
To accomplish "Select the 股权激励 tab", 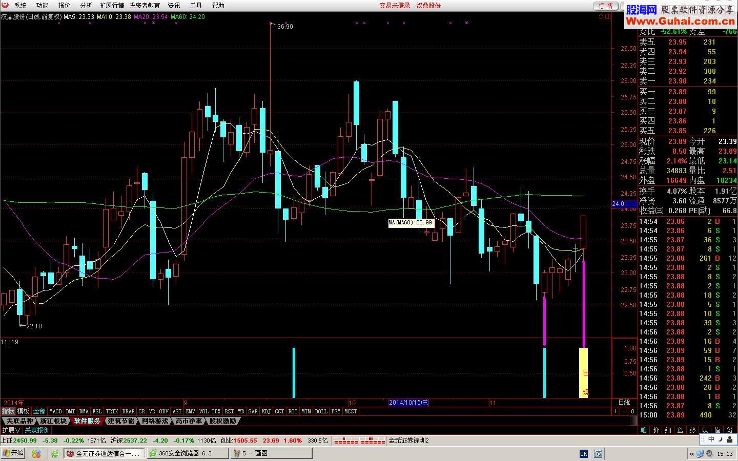I will click(222, 421).
